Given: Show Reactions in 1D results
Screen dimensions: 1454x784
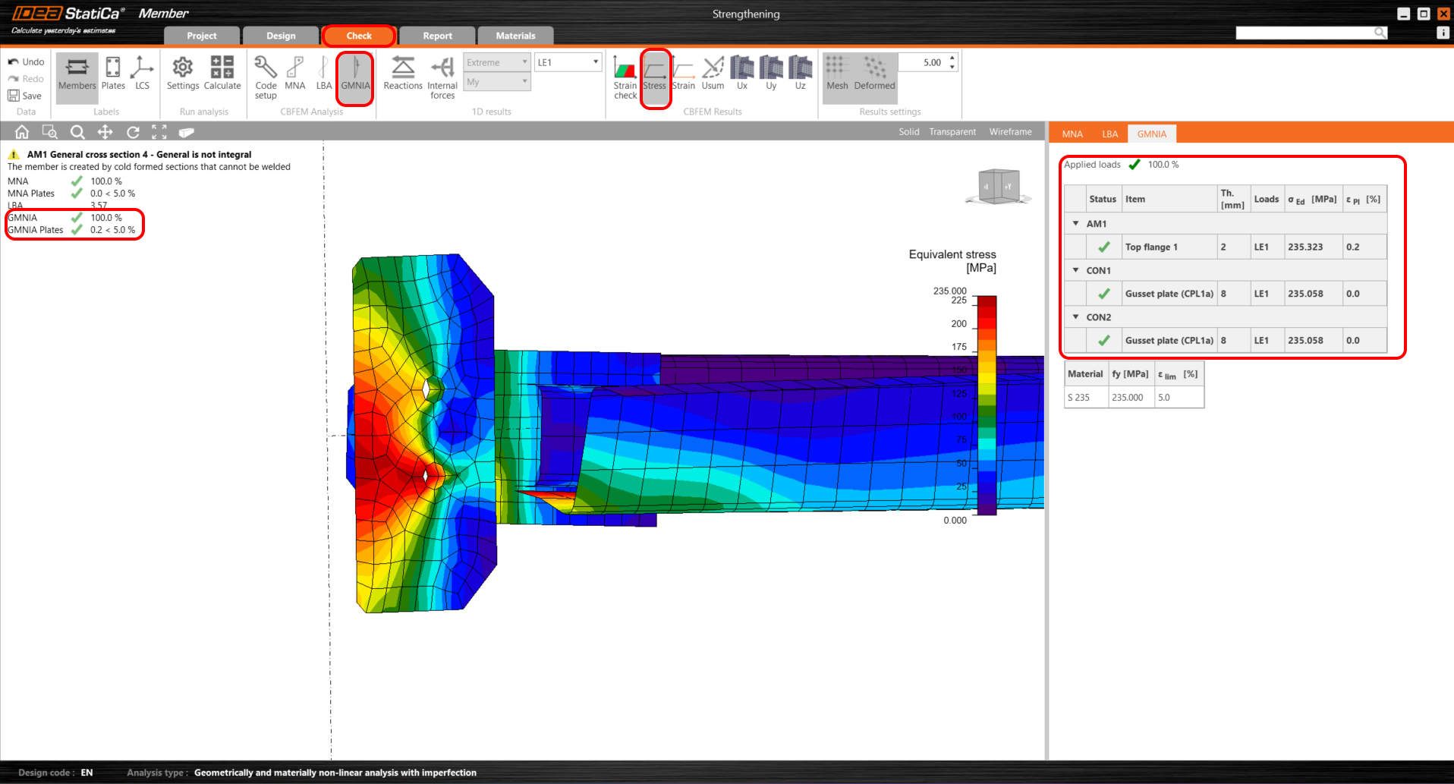Looking at the screenshot, I should [x=403, y=74].
